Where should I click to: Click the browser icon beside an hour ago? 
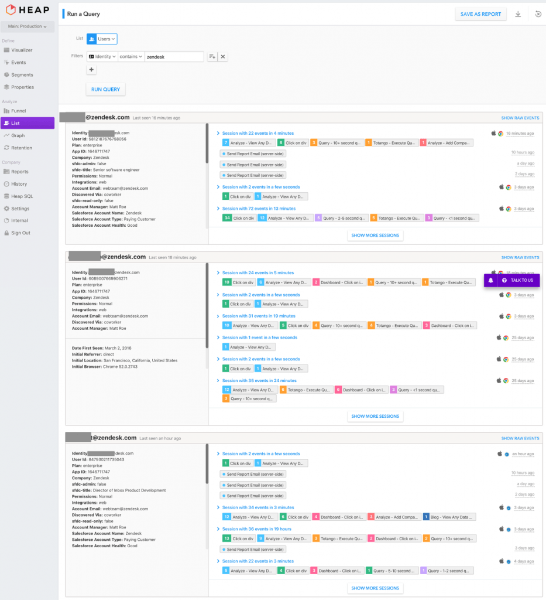507,454
